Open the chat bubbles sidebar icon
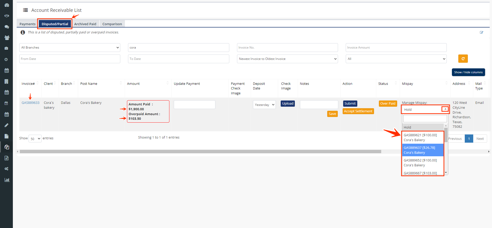492x228 pixels. (x=7, y=27)
